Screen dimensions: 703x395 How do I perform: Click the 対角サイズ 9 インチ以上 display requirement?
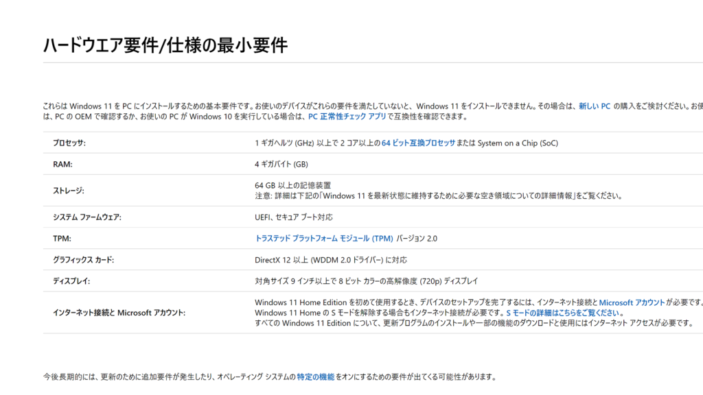(x=367, y=281)
